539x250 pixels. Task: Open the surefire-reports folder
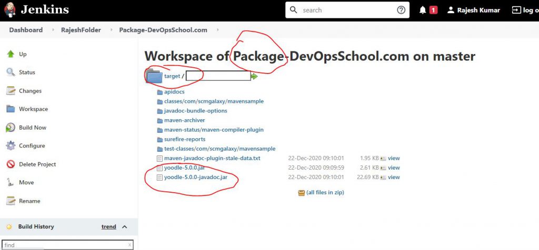click(x=184, y=139)
